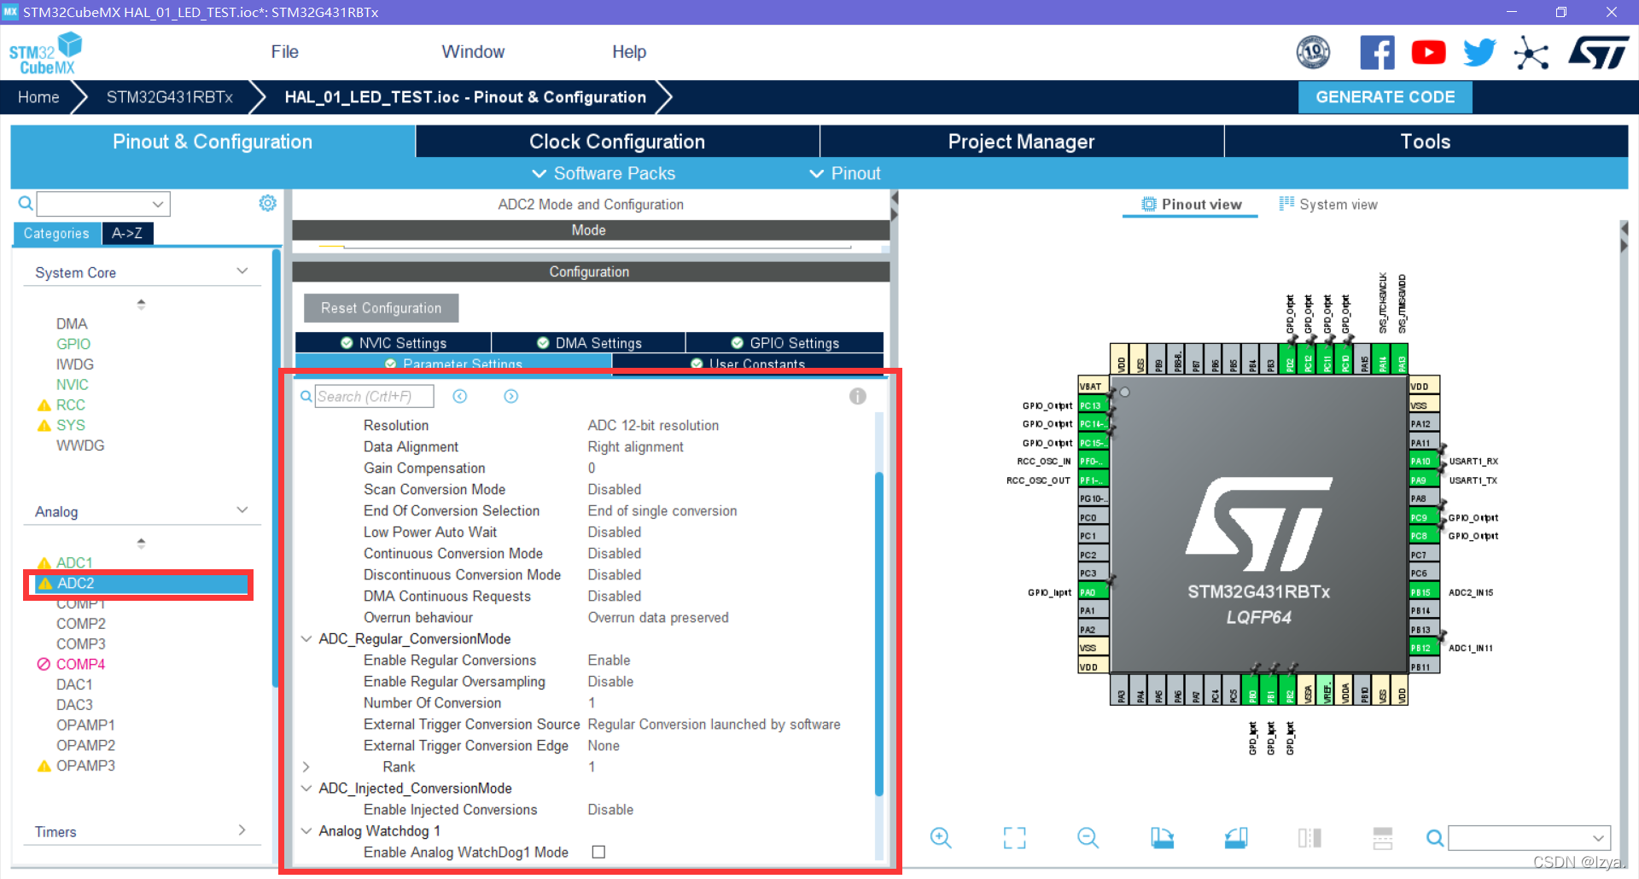Click the parameter search magnifier icon
This screenshot has width=1639, height=879.
[x=306, y=397]
